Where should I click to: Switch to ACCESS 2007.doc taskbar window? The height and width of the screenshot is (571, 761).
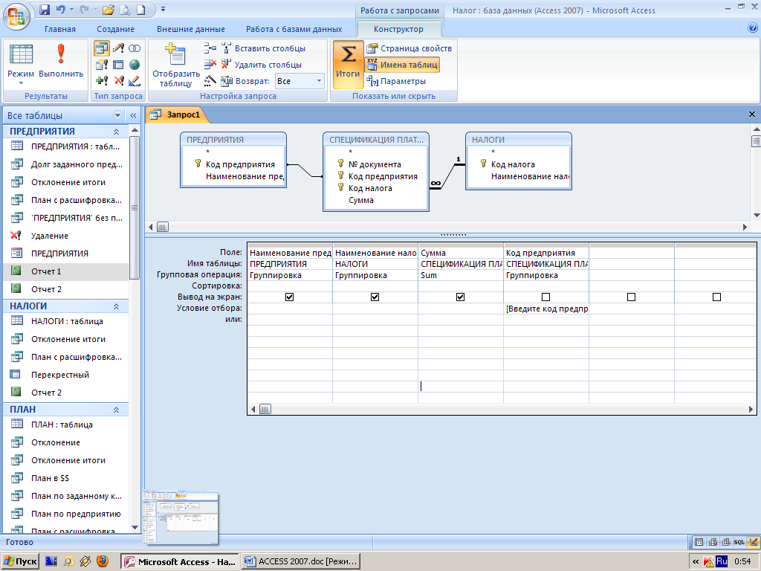[302, 562]
